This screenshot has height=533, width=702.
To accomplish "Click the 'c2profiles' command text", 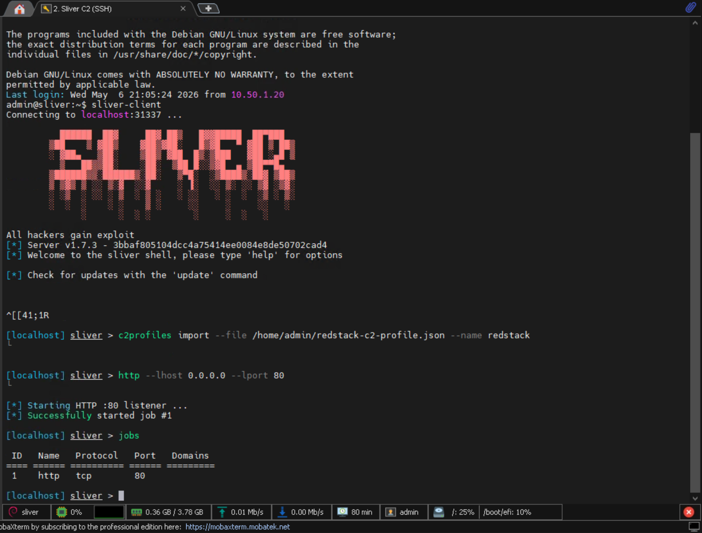I will pos(145,335).
